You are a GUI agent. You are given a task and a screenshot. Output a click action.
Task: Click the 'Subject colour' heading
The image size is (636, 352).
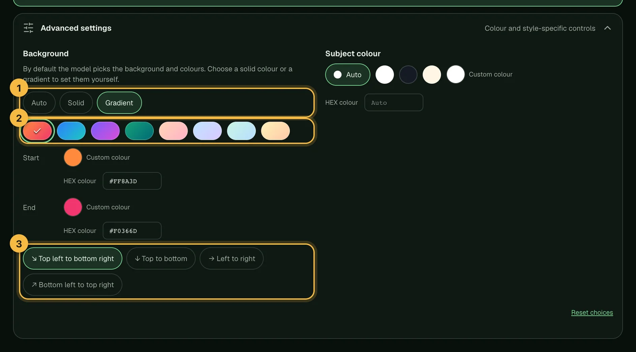point(353,54)
